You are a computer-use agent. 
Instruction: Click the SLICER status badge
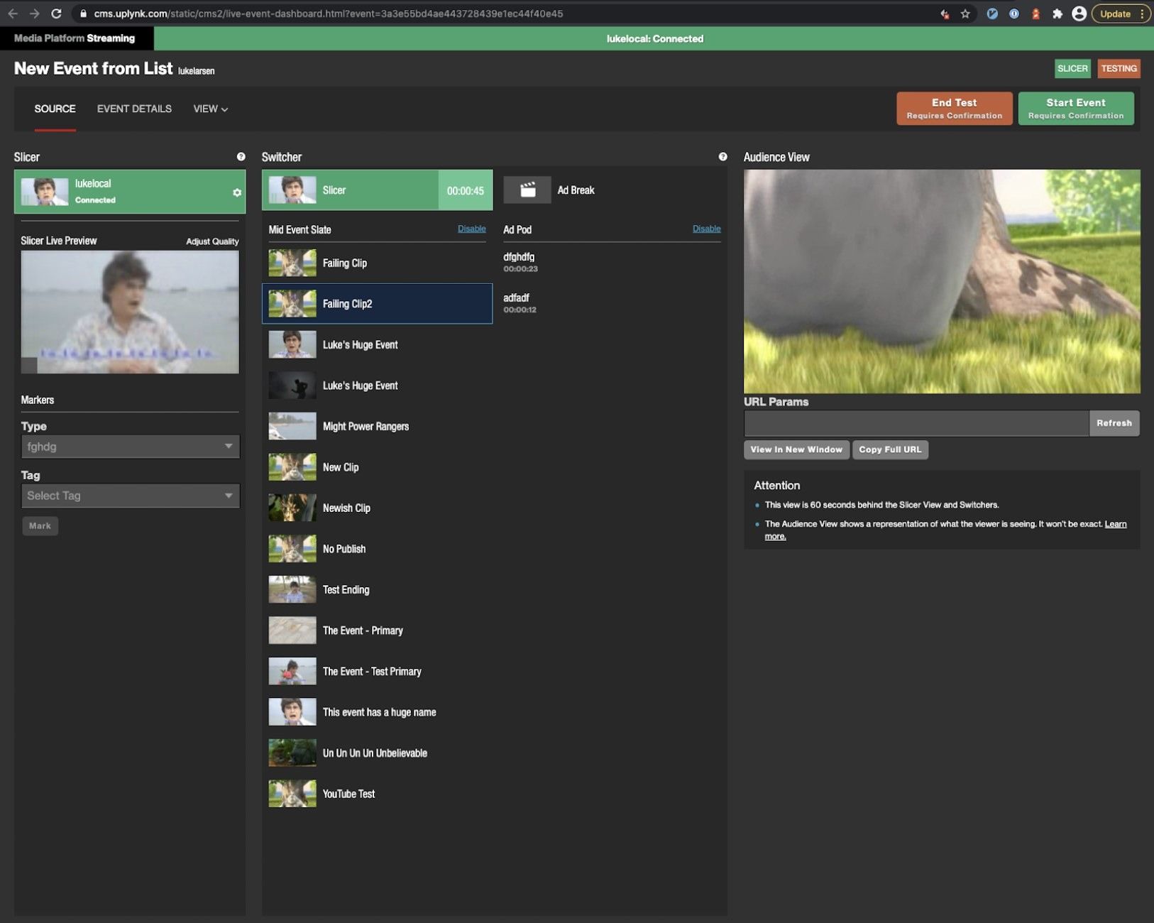[x=1072, y=69]
